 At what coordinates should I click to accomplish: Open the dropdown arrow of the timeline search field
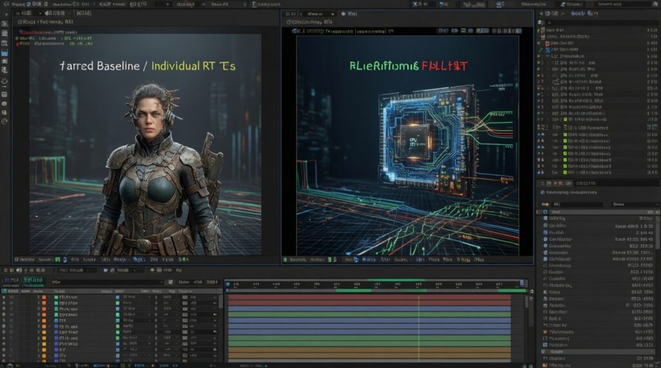click(161, 282)
